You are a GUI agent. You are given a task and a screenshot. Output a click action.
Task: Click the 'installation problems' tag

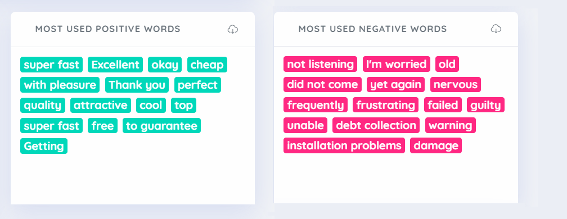pos(344,145)
